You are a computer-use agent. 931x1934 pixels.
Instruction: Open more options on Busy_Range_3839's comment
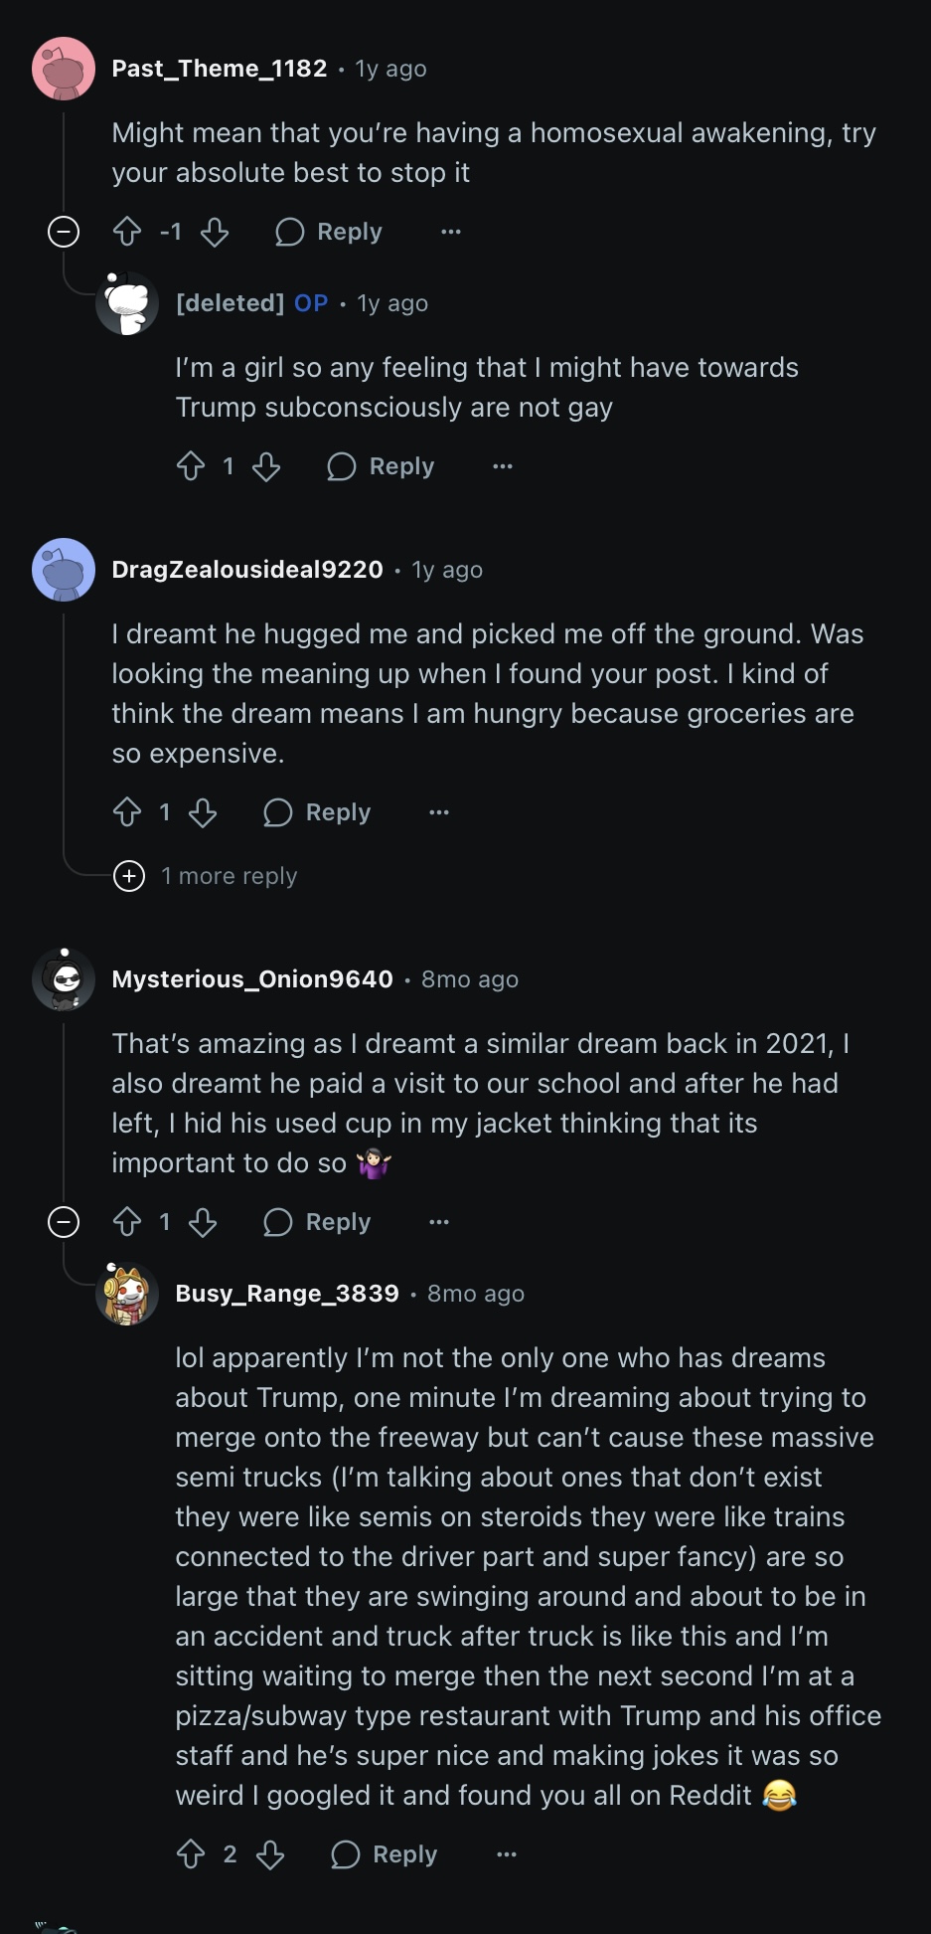(507, 1854)
